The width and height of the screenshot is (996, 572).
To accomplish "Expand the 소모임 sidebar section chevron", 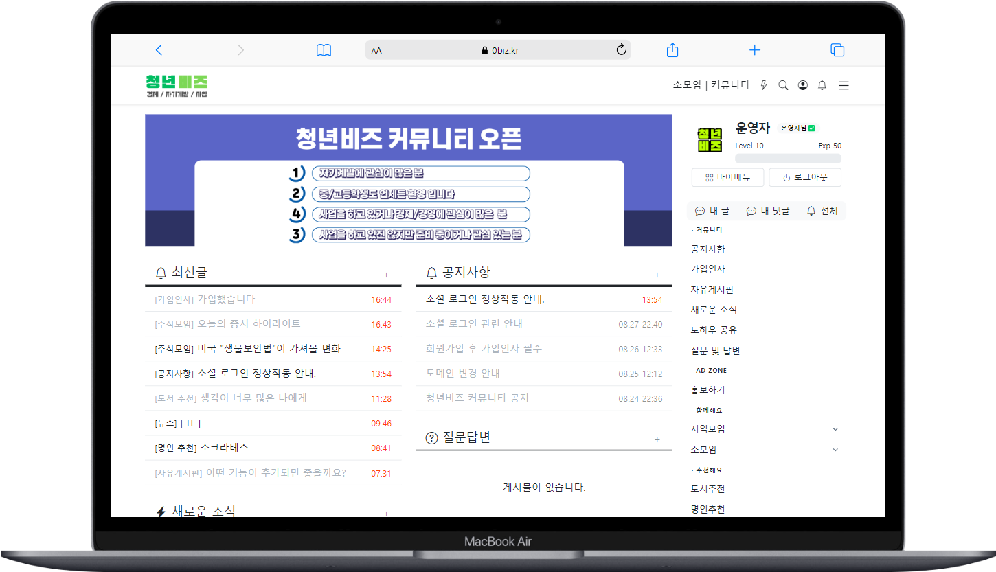I will [835, 449].
